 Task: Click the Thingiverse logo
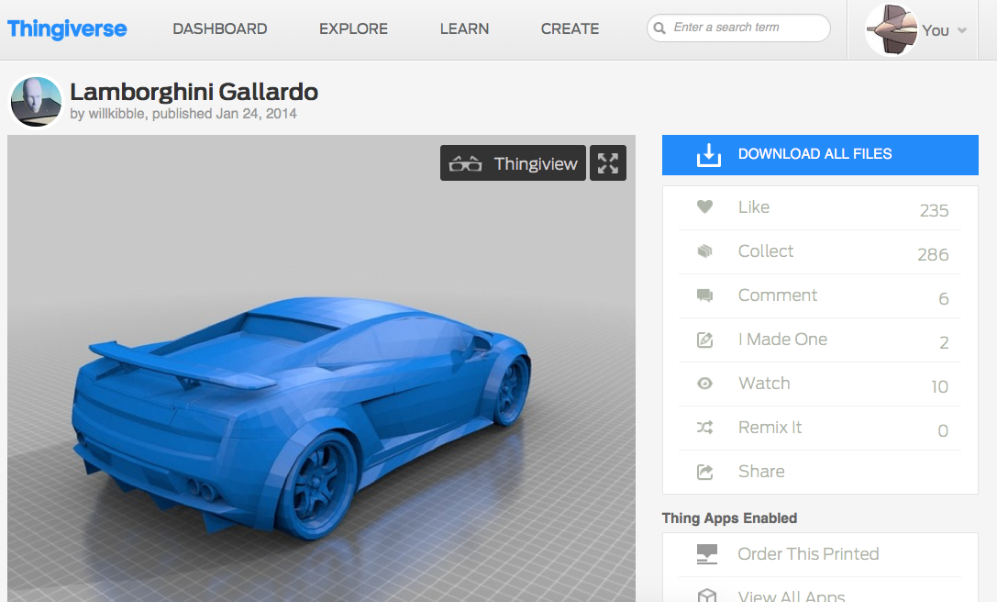click(67, 29)
